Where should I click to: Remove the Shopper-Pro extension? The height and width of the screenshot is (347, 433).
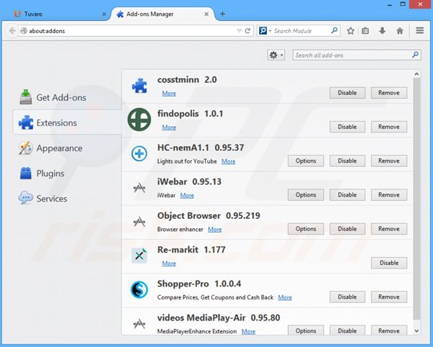click(x=389, y=297)
